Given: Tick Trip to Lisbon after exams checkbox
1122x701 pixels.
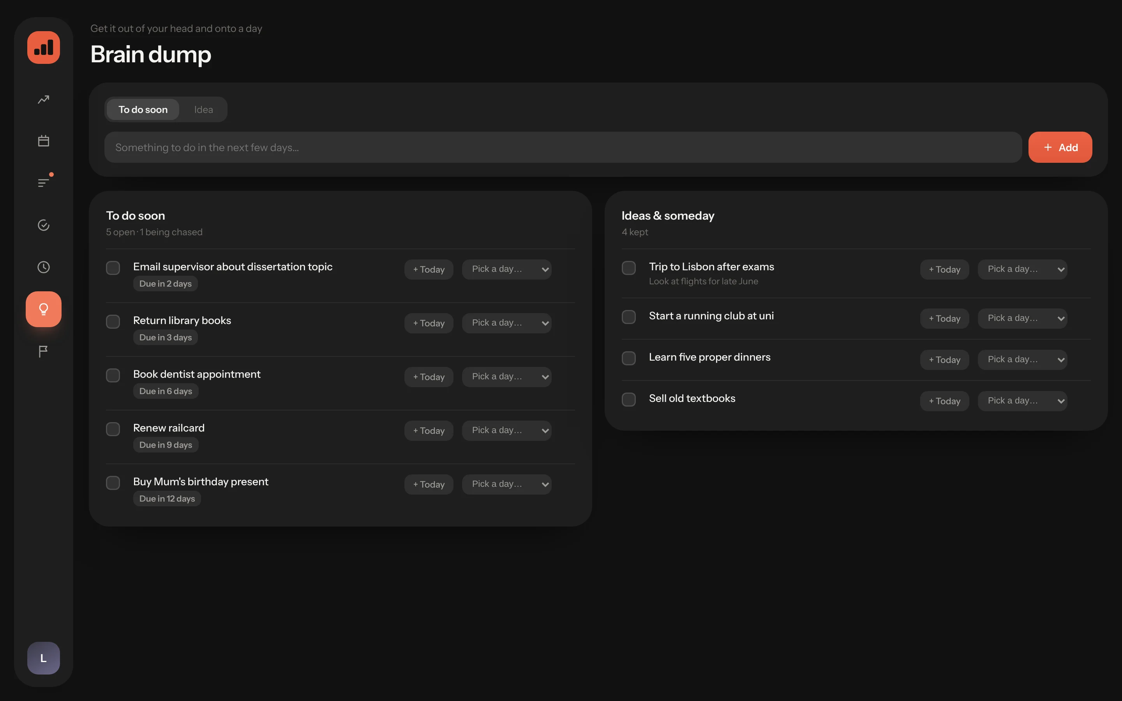Looking at the screenshot, I should (629, 268).
